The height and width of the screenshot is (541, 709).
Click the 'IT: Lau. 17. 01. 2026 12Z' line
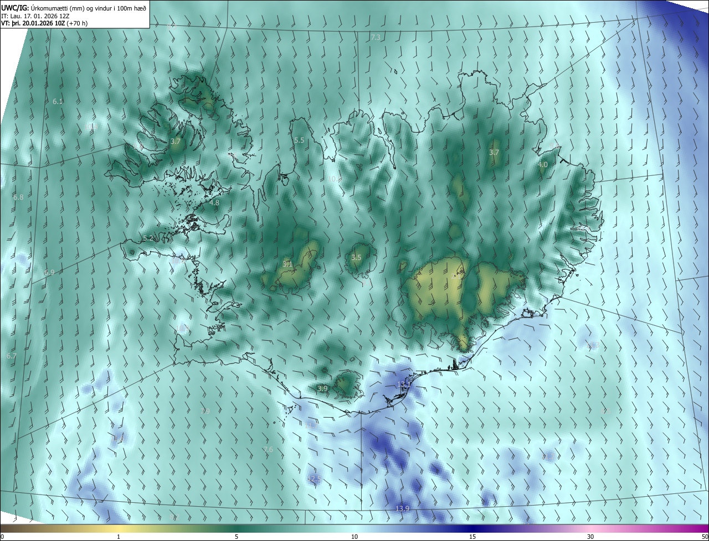pos(35,15)
